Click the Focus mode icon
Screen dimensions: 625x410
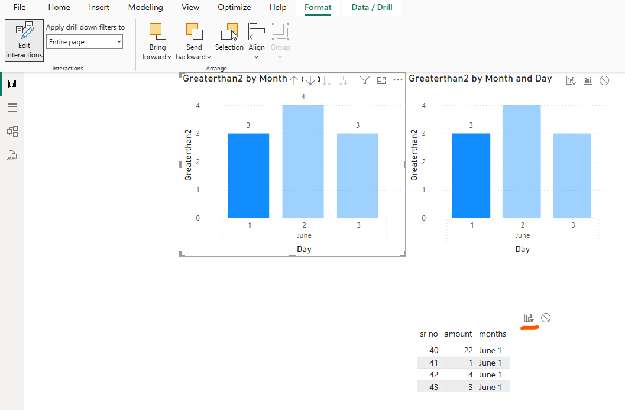point(381,80)
